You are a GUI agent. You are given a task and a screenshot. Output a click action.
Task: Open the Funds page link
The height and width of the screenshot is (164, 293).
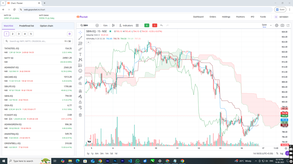(x=263, y=17)
